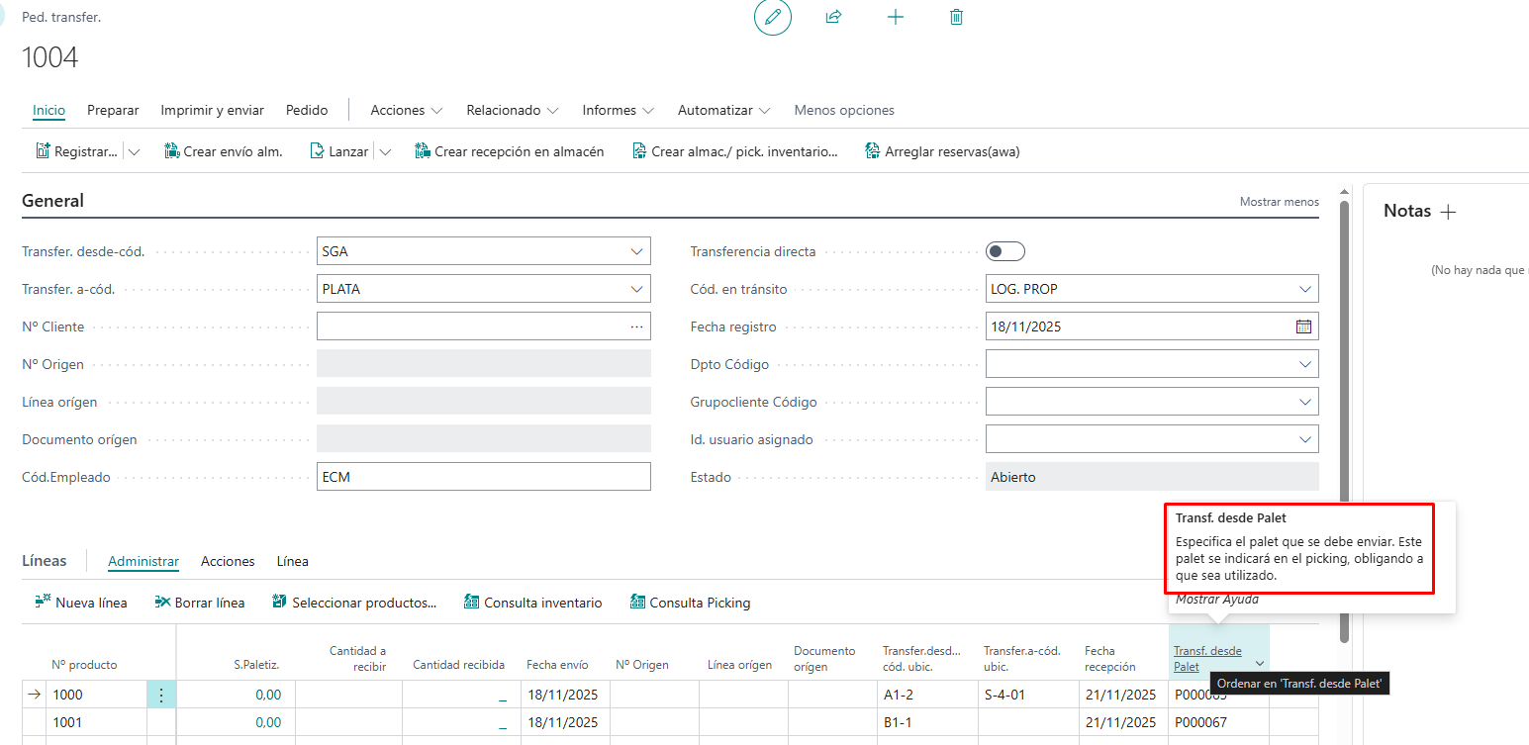
Task: Click the plus icon to create new
Action: click(x=896, y=17)
